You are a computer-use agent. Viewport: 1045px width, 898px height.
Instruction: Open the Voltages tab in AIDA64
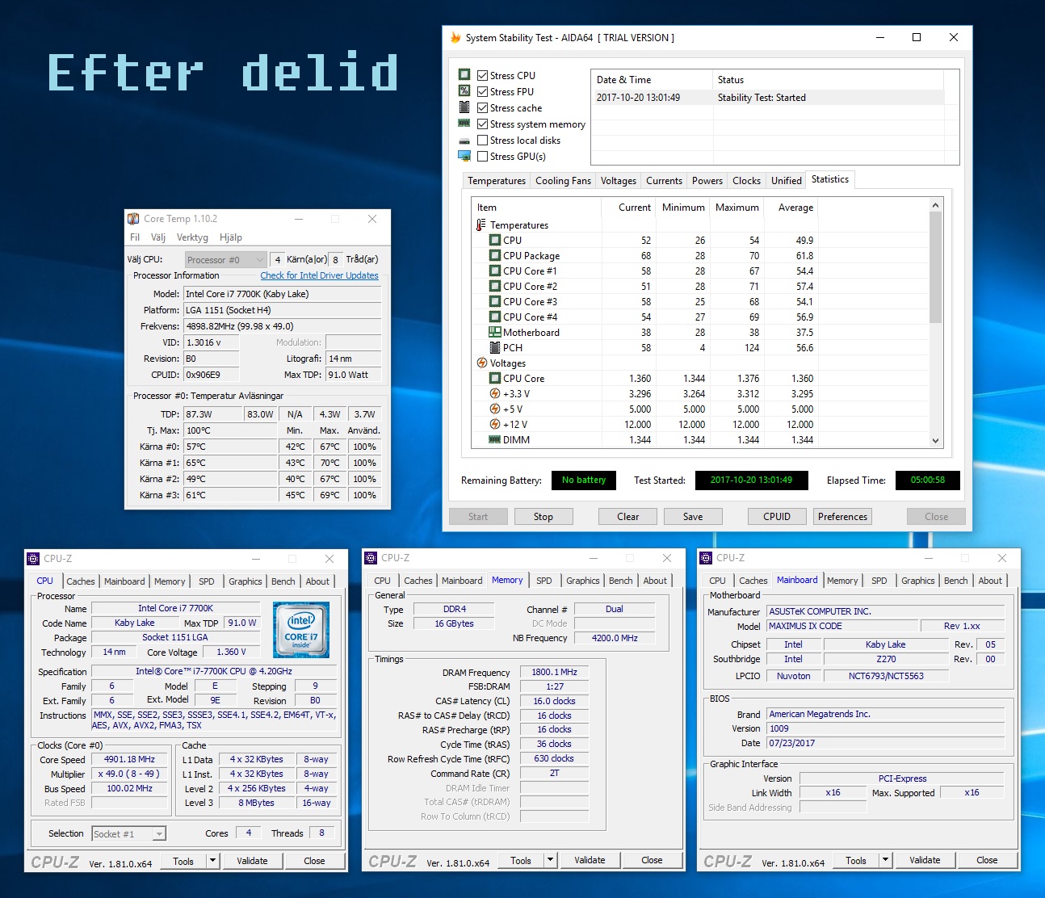[618, 181]
